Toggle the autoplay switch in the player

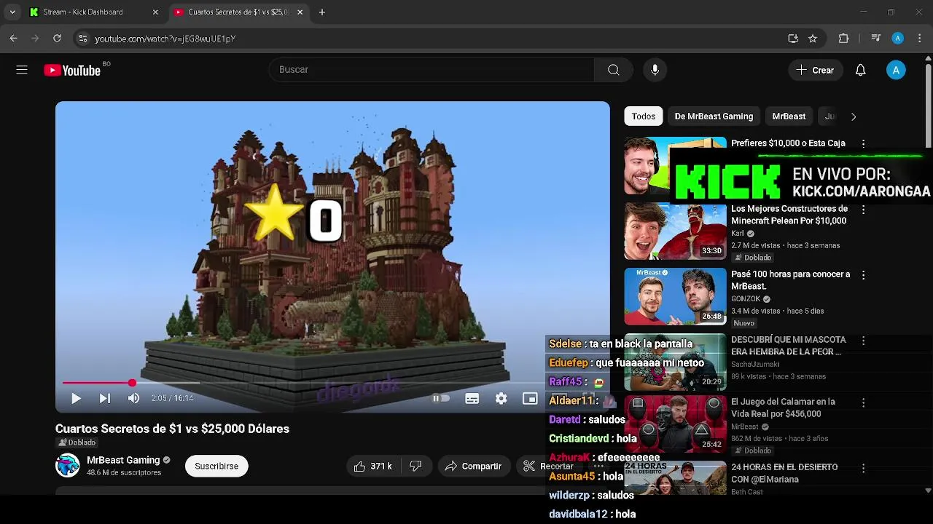[441, 398]
